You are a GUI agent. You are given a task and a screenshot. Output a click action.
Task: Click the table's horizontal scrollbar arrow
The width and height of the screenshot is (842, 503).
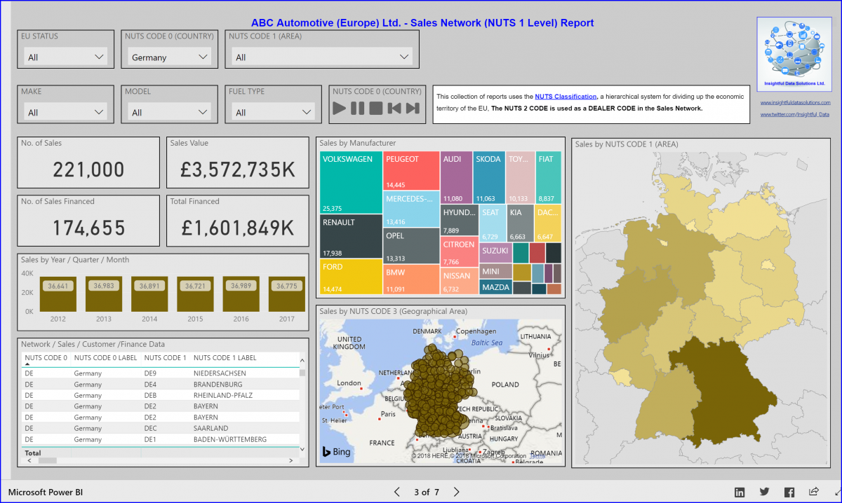coord(290,462)
